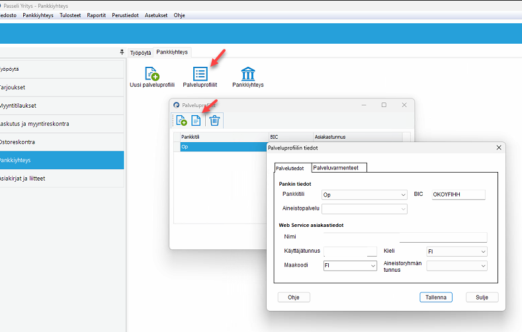Open the Pankkiyhteys menu in menu bar
The image size is (522, 332).
pos(38,15)
